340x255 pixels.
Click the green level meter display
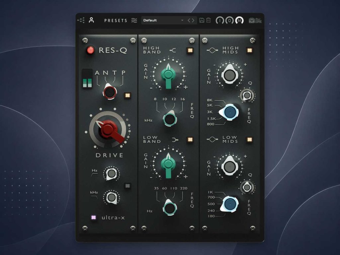(x=87, y=79)
